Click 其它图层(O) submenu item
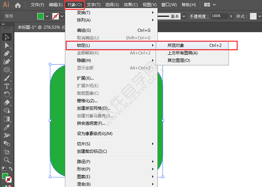The image size is (262, 187). click(x=192, y=60)
